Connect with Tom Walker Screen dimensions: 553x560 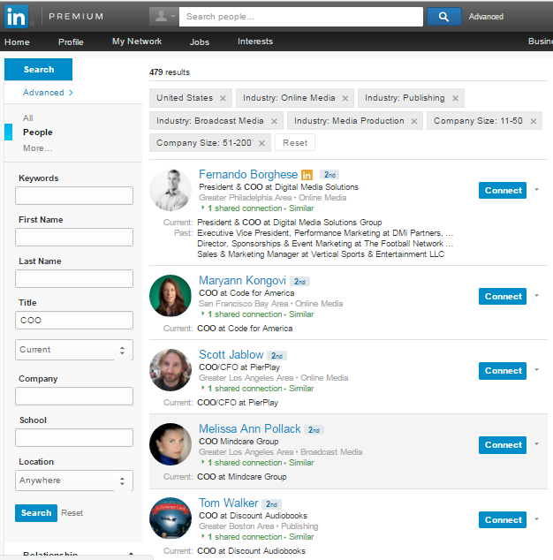pos(503,520)
